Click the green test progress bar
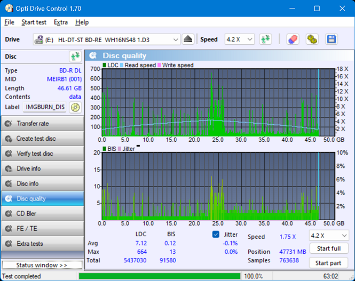The image size is (355, 281). [160, 276]
